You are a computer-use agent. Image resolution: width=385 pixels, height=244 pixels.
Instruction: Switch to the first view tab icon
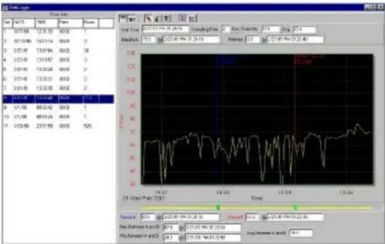coord(123,18)
